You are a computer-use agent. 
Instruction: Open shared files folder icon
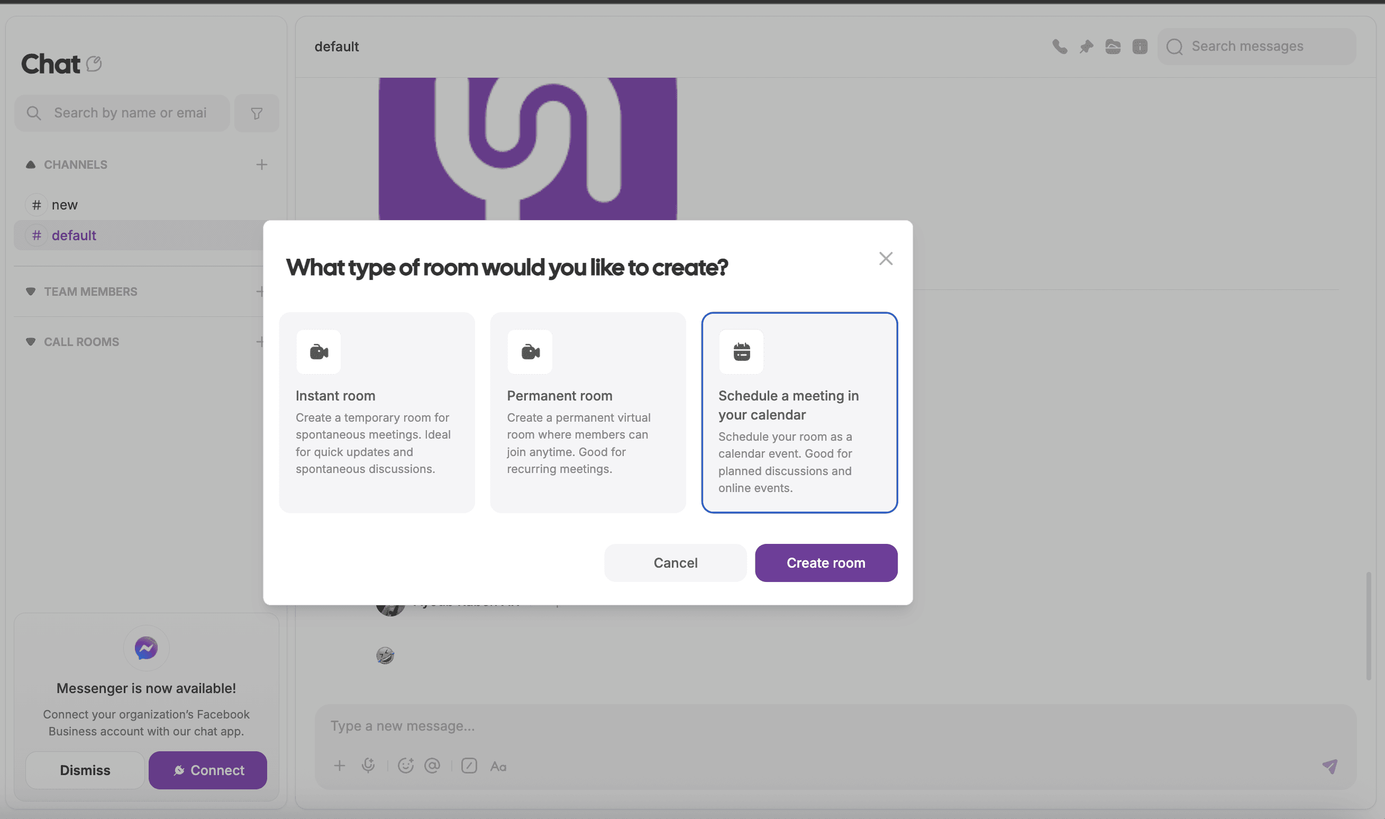click(x=1113, y=47)
